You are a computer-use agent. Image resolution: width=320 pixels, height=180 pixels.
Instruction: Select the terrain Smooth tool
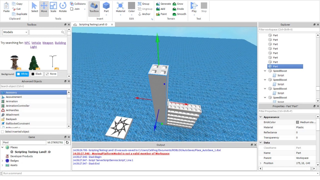click(x=179, y=14)
